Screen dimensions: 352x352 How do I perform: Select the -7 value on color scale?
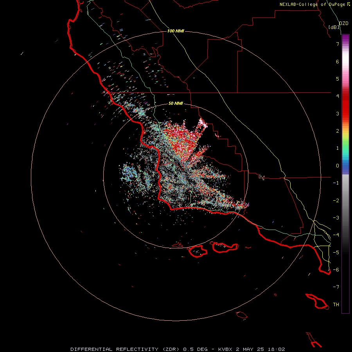coord(336,287)
